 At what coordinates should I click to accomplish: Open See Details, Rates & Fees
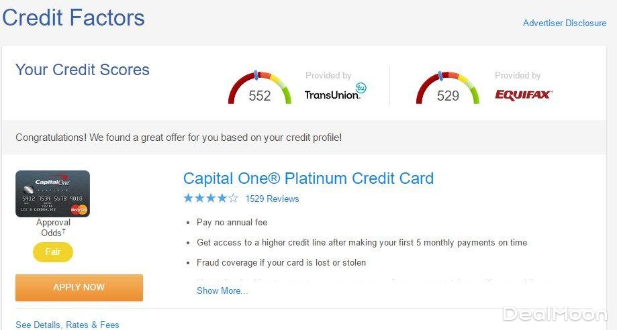pyautogui.click(x=67, y=325)
